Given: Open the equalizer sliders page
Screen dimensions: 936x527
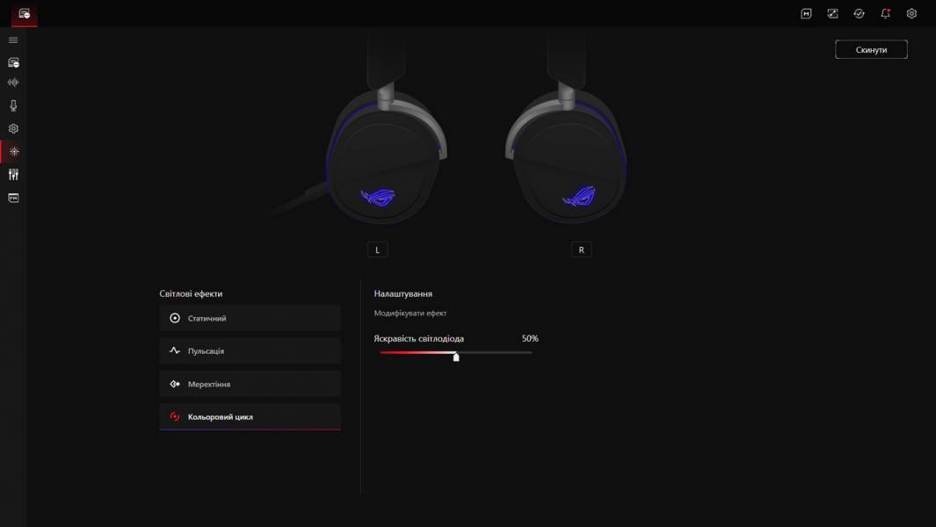Looking at the screenshot, I should tap(13, 174).
